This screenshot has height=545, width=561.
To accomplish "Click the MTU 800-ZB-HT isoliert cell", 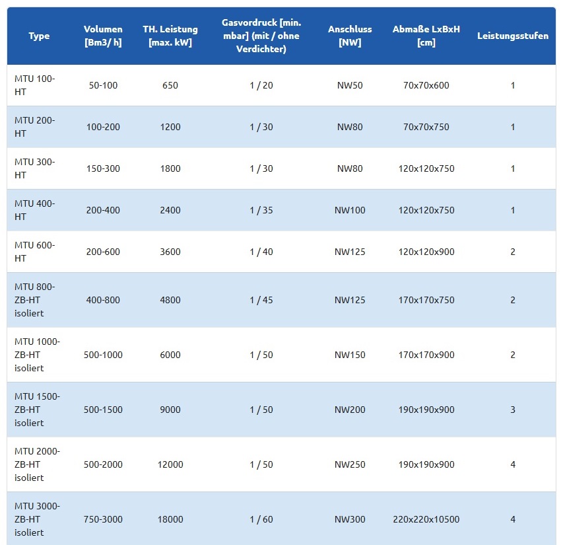I will pyautogui.click(x=35, y=300).
